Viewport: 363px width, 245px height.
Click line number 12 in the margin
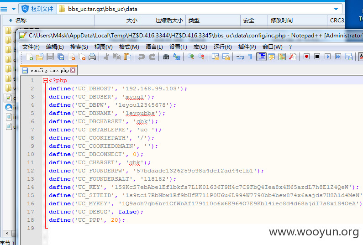(30, 171)
